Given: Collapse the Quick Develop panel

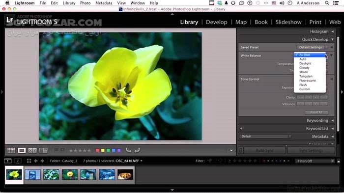Looking at the screenshot, I should pyautogui.click(x=333, y=39).
